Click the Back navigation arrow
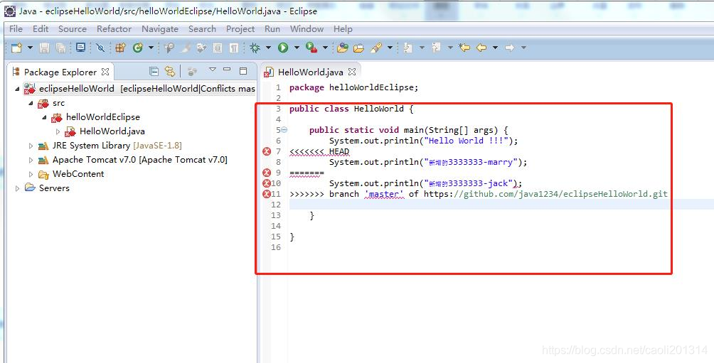This screenshot has height=363, width=714. click(x=481, y=48)
